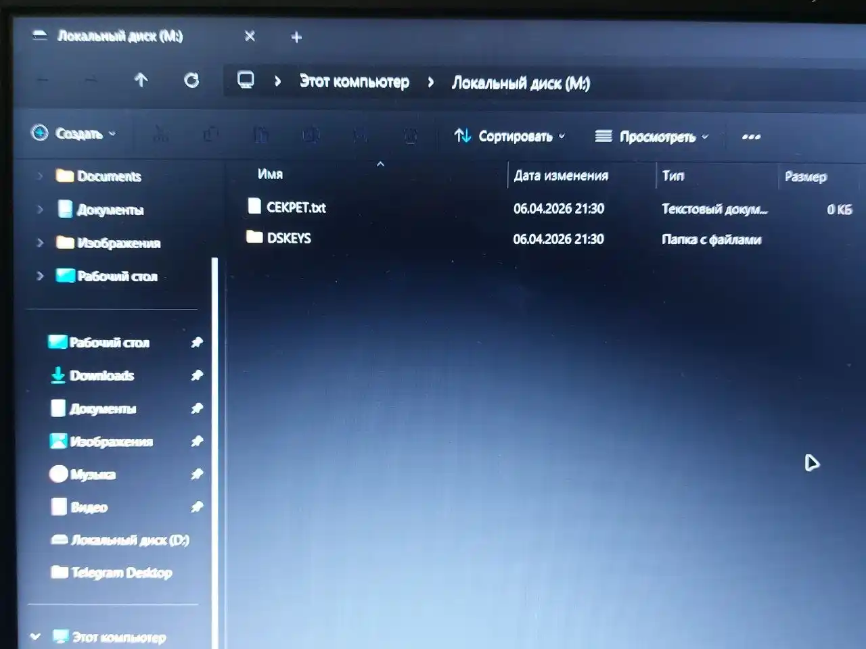Expand the upper Рабочий стол tree node
Screen dimensions: 866x649
[x=40, y=276]
